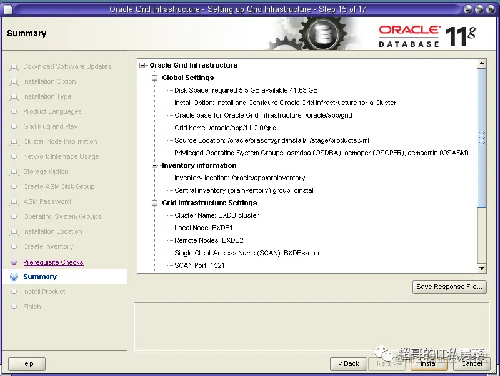The height and width of the screenshot is (376, 500).
Task: Click the Installation Type step
Action: click(47, 96)
